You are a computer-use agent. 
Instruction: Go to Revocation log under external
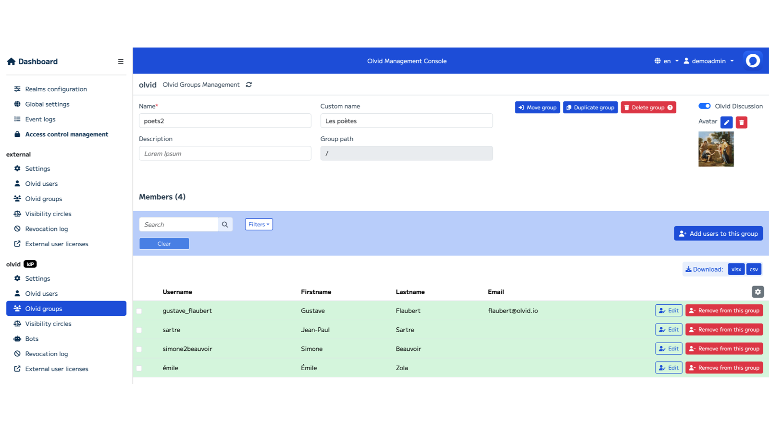[x=46, y=228]
